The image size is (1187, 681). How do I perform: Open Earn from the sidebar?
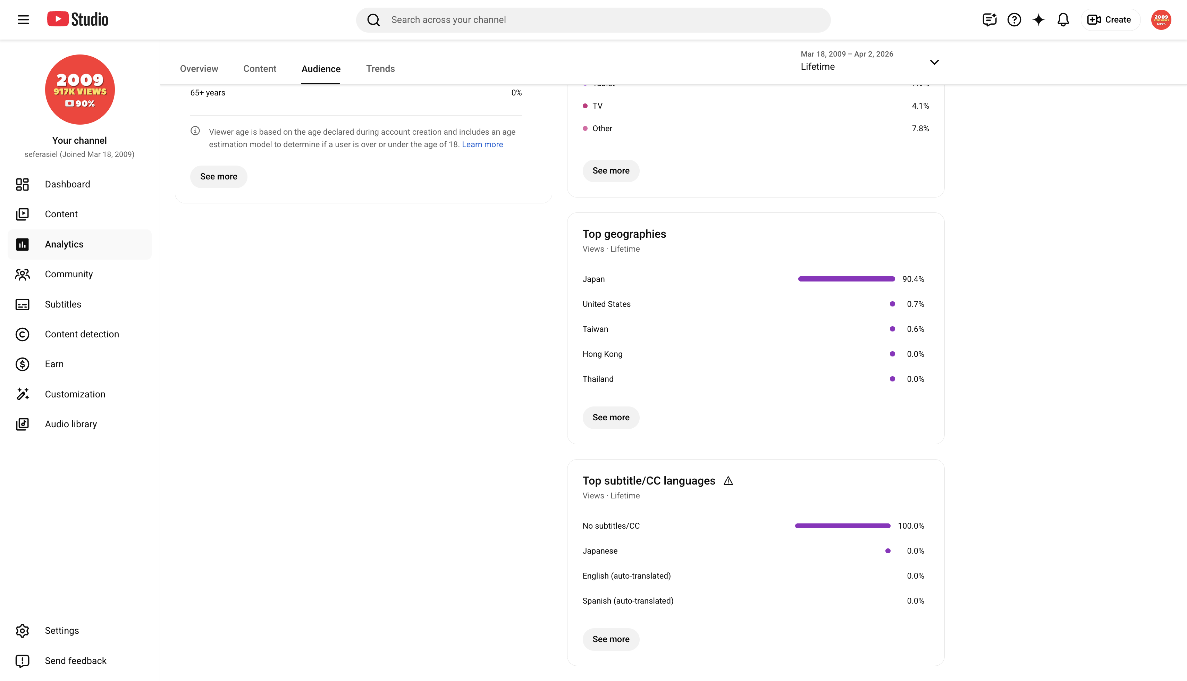tap(79, 364)
